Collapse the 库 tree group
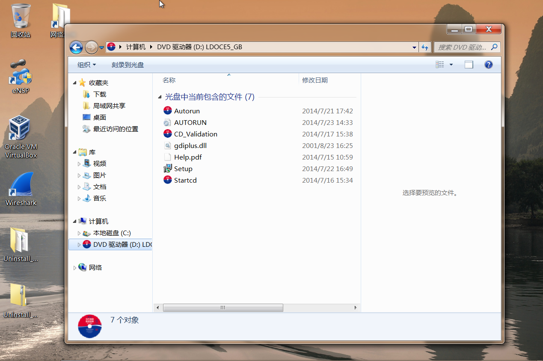 (x=75, y=152)
